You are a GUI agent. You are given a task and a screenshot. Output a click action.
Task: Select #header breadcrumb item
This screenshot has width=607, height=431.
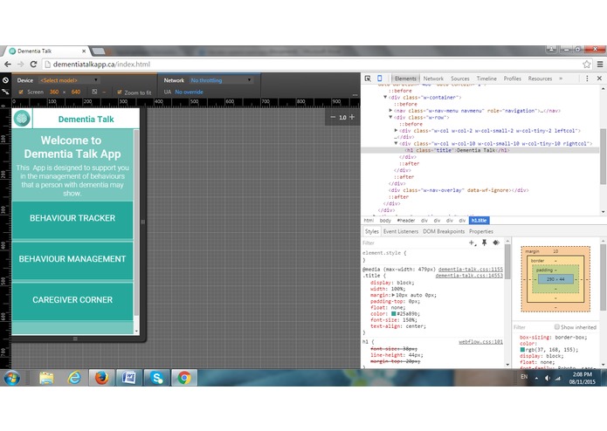(406, 221)
